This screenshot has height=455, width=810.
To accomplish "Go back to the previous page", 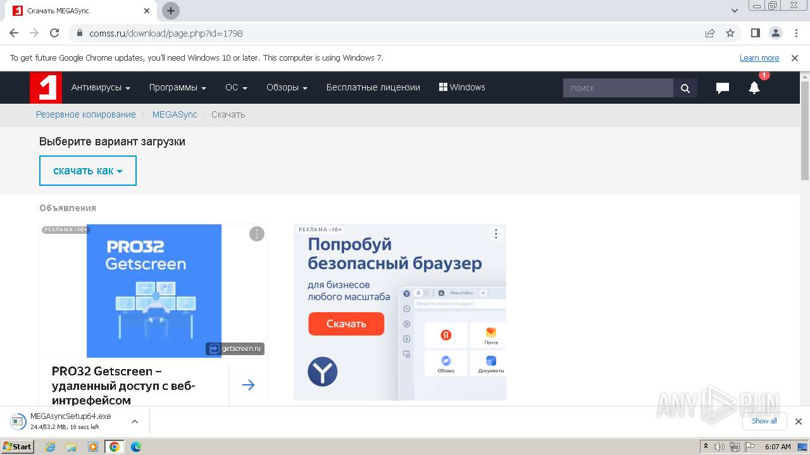I will tap(14, 33).
